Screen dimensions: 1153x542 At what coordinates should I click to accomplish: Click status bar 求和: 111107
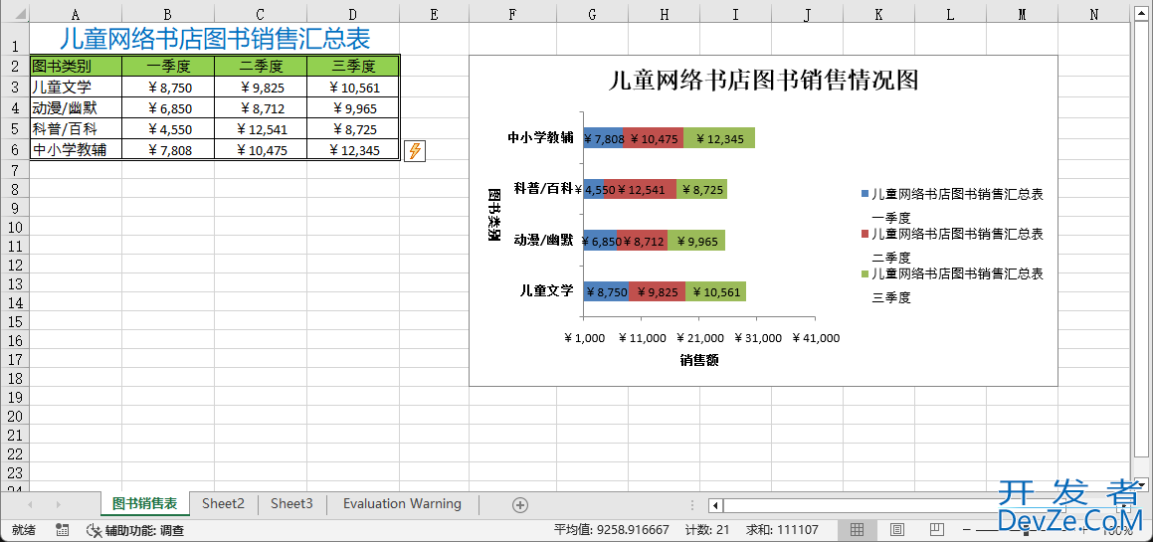pos(782,529)
